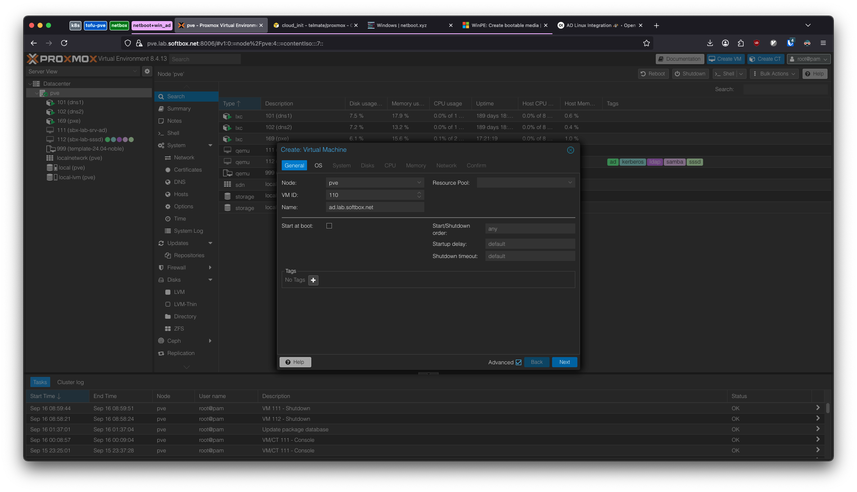Click the Name field showing ad.lab.softbox.net
This screenshot has width=857, height=492.
[375, 207]
